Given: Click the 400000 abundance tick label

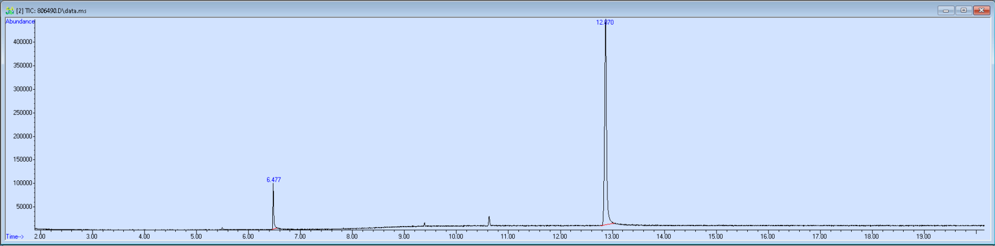Looking at the screenshot, I should coord(22,42).
